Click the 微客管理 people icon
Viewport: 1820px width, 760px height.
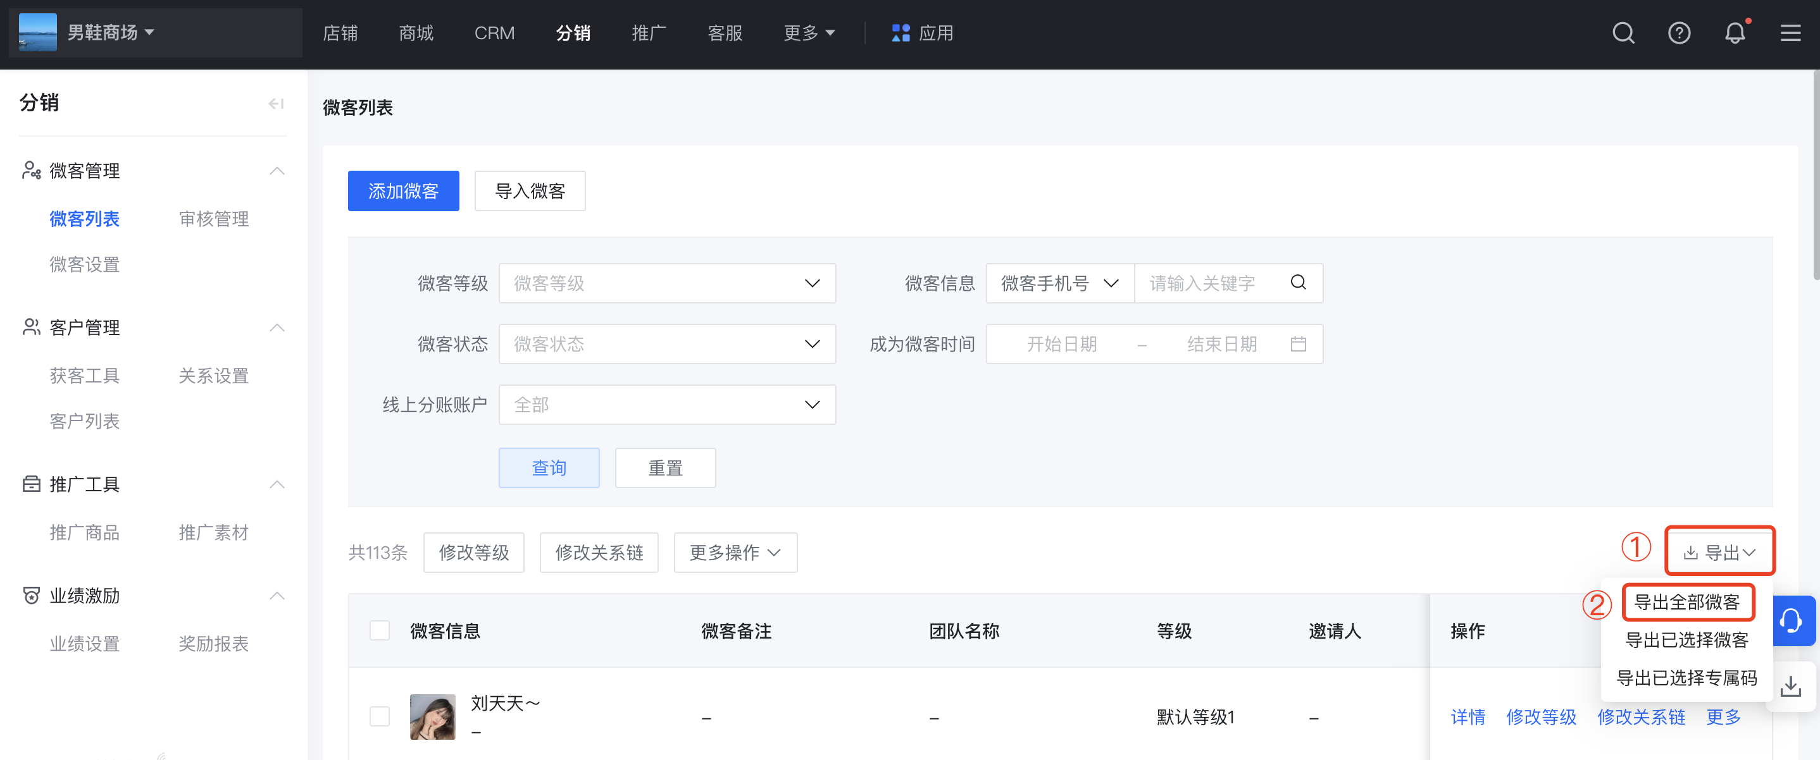point(31,170)
